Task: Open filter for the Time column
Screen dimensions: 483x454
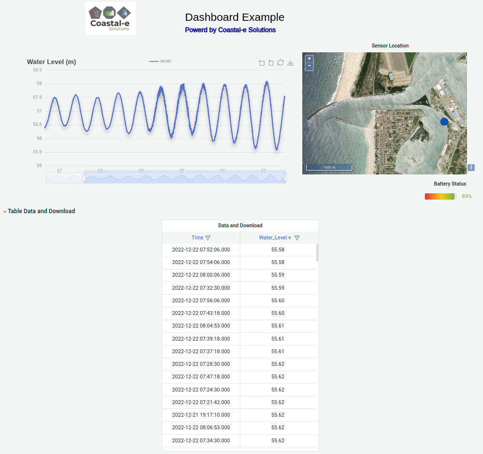Action: point(208,238)
